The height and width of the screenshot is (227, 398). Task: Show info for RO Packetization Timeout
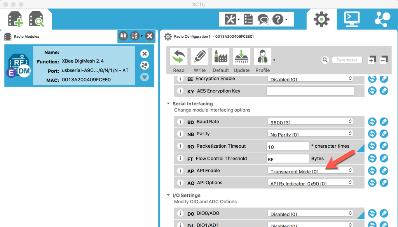tap(180, 146)
